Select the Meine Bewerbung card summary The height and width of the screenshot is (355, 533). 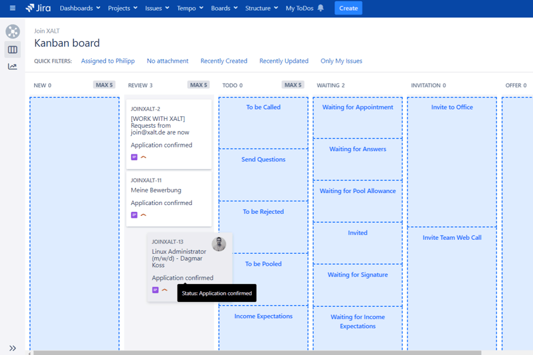click(x=156, y=190)
